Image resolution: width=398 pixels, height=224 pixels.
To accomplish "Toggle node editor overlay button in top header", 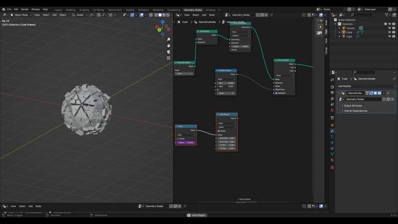I will click(x=321, y=15).
